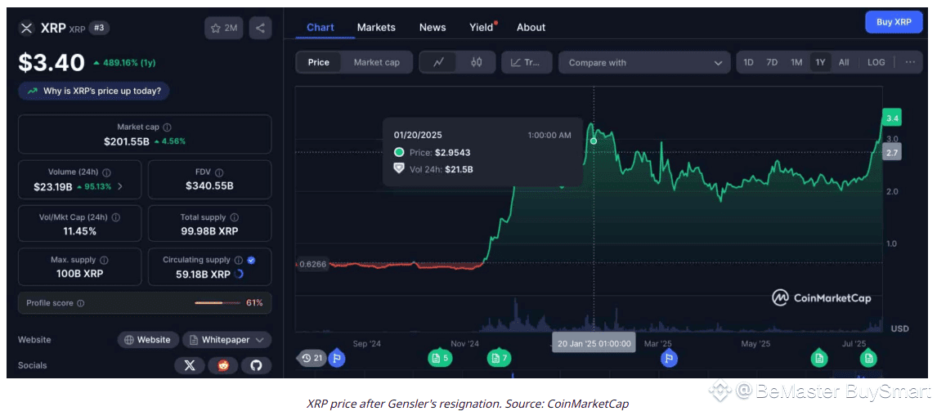Click the history badge showing 21
Screen dimensions: 937x411
(312, 358)
